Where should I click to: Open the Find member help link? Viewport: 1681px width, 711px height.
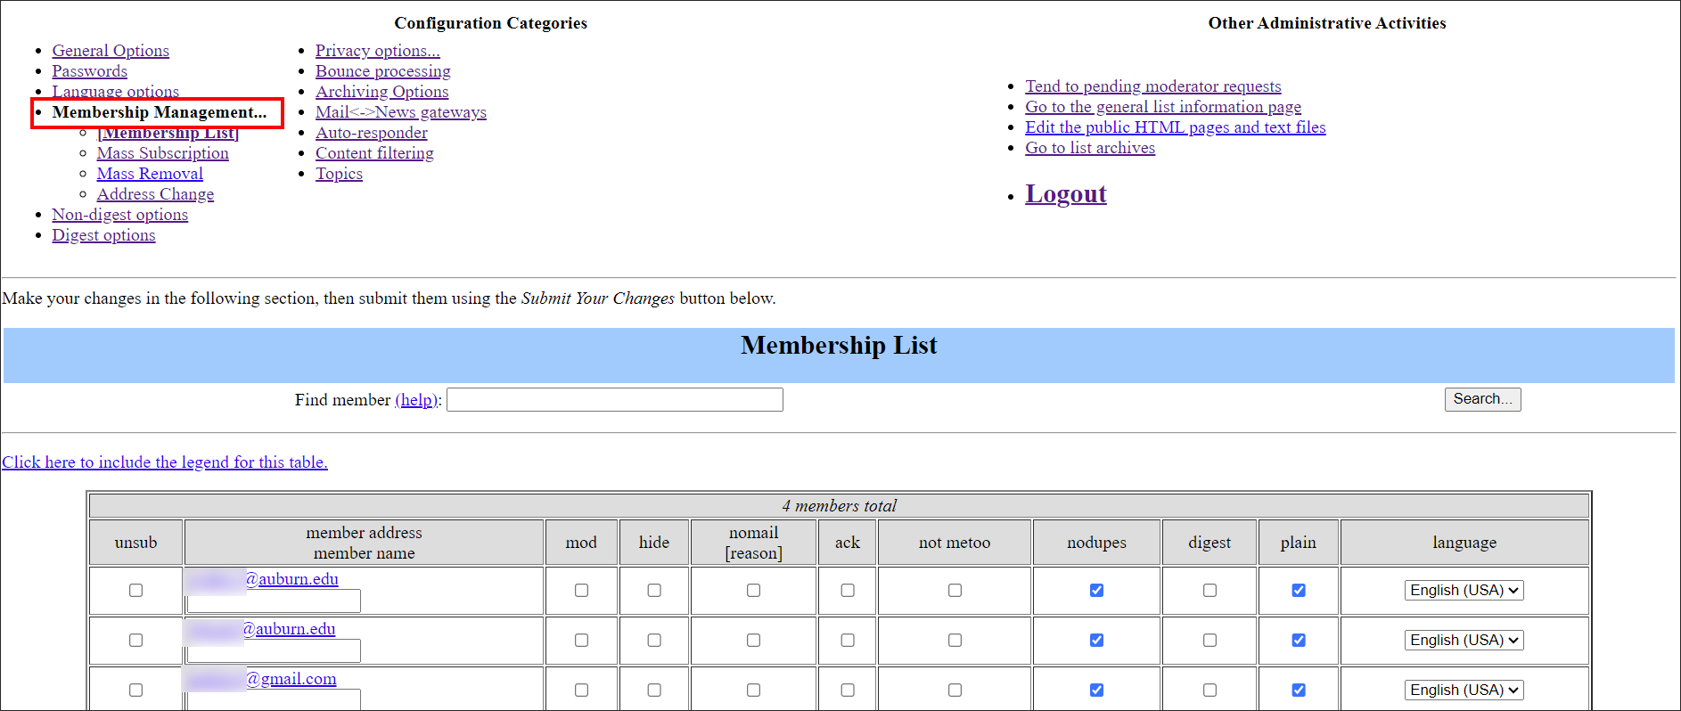point(416,400)
